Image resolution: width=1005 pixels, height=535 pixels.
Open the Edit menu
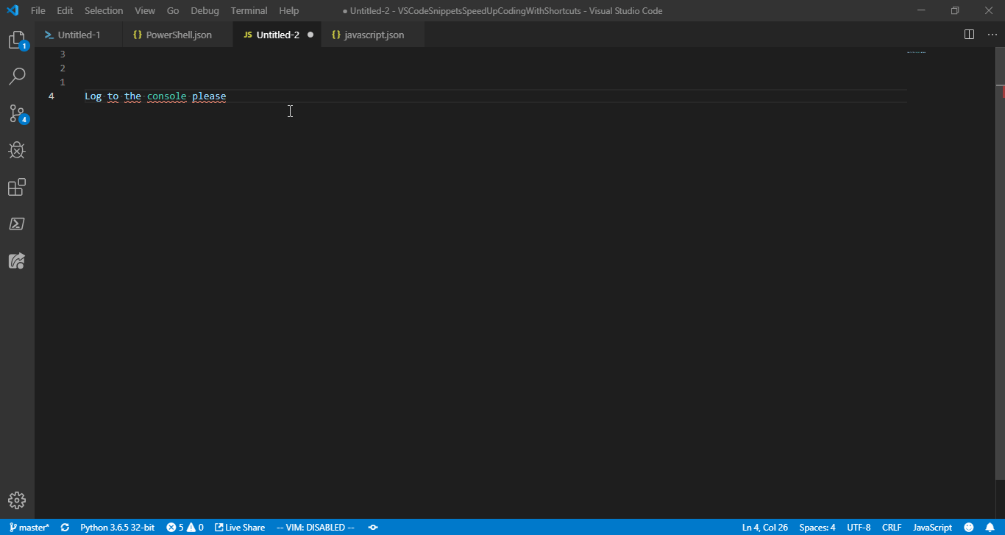tap(65, 10)
